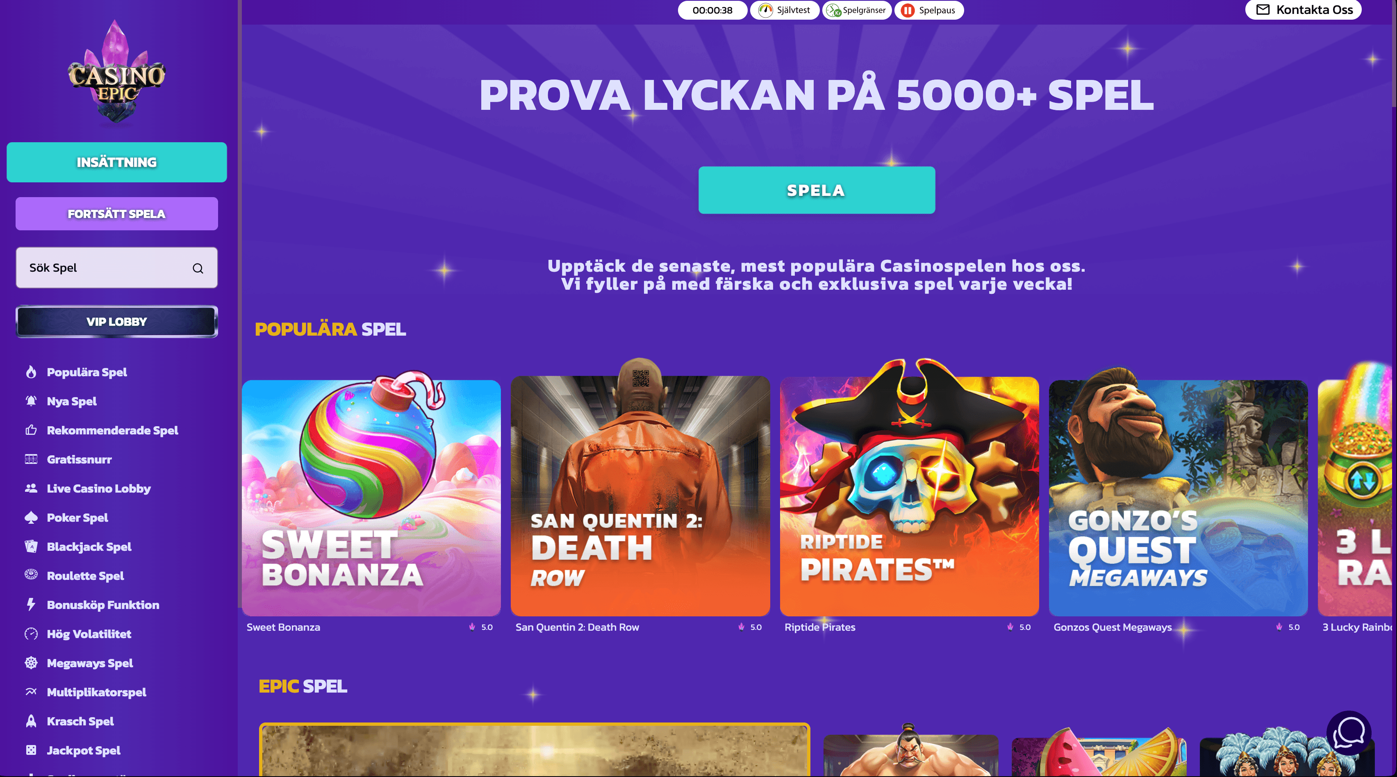The width and height of the screenshot is (1397, 777).
Task: Open the Riptide Pirates game thumbnail
Action: click(x=909, y=496)
